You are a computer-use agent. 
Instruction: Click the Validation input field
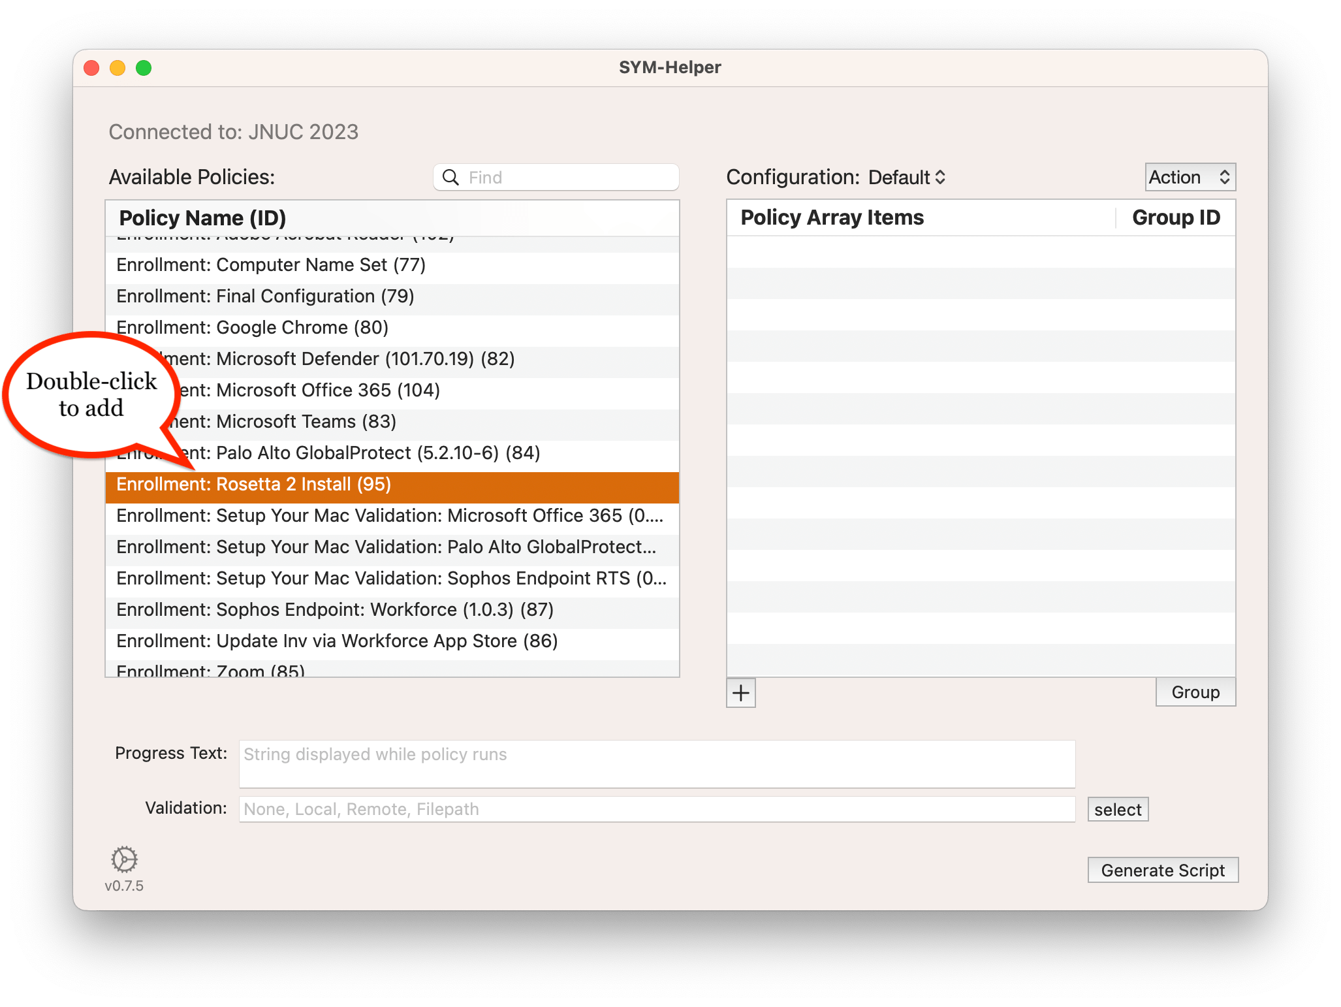pyautogui.click(x=656, y=809)
